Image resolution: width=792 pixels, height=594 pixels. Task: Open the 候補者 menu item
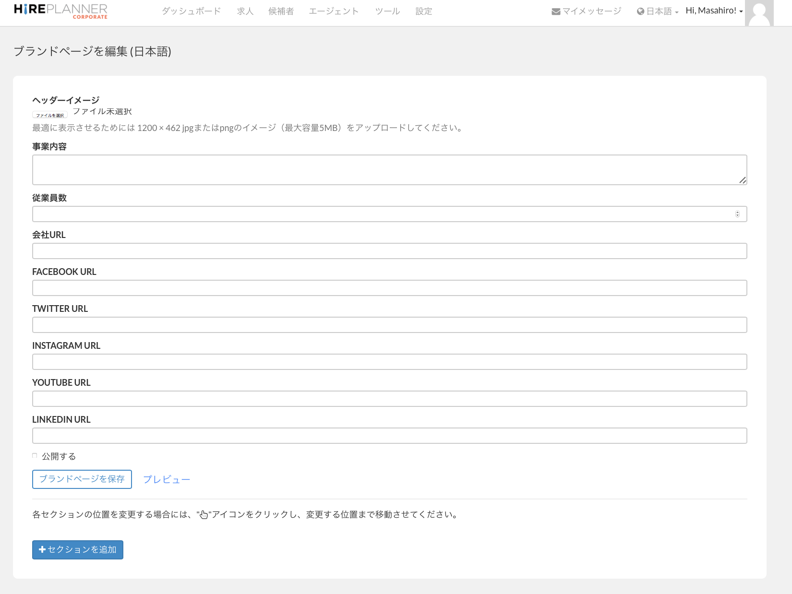pyautogui.click(x=281, y=12)
